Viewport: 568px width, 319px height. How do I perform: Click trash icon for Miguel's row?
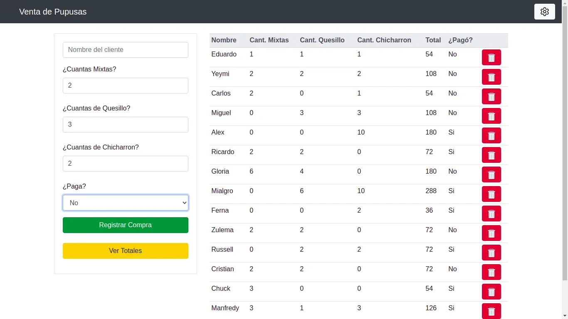pyautogui.click(x=491, y=116)
